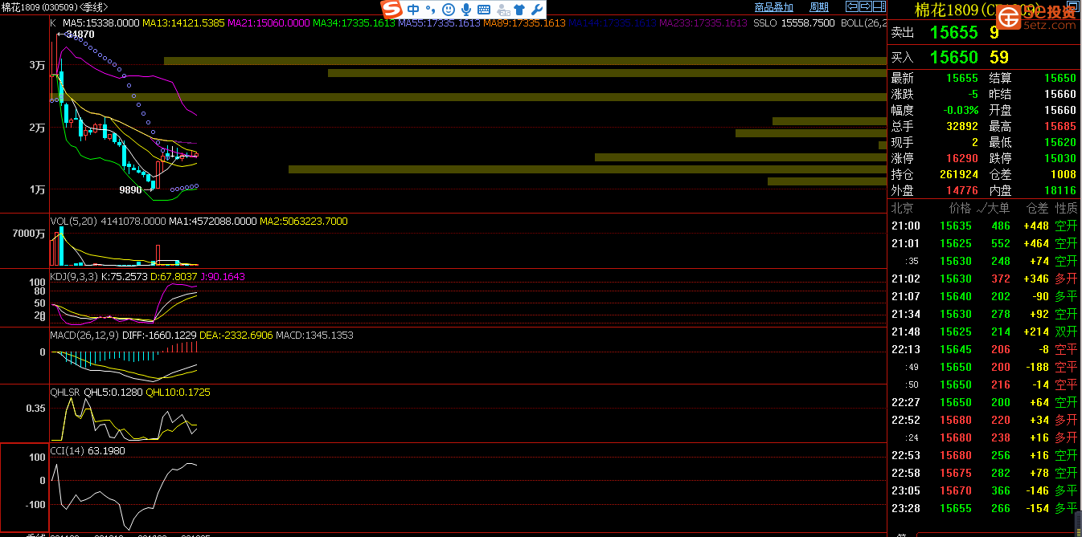Open the Sogou user account icon

[502, 10]
